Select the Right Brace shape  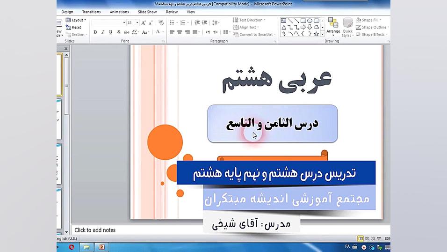point(310,34)
